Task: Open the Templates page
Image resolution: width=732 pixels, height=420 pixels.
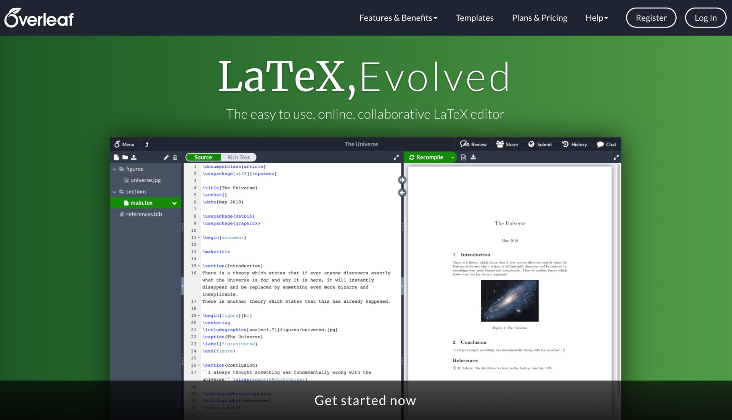Action: (x=474, y=18)
